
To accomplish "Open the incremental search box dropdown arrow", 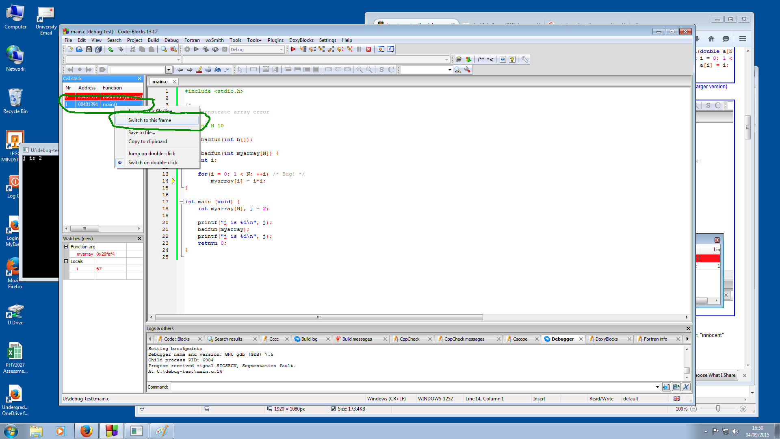I will [x=169, y=70].
